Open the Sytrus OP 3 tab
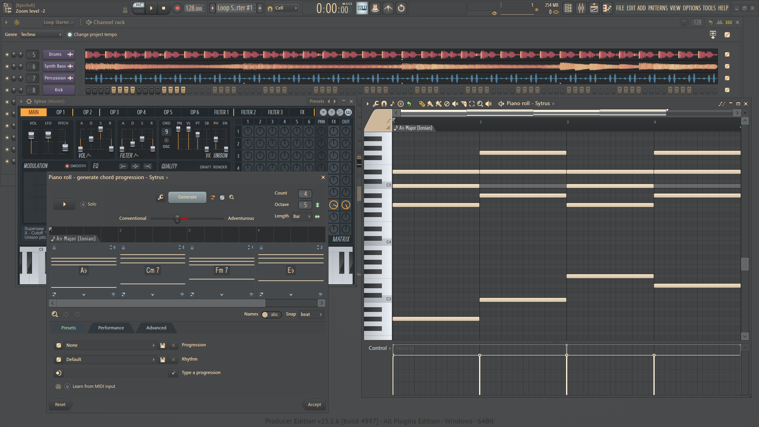This screenshot has width=759, height=427. click(x=114, y=112)
